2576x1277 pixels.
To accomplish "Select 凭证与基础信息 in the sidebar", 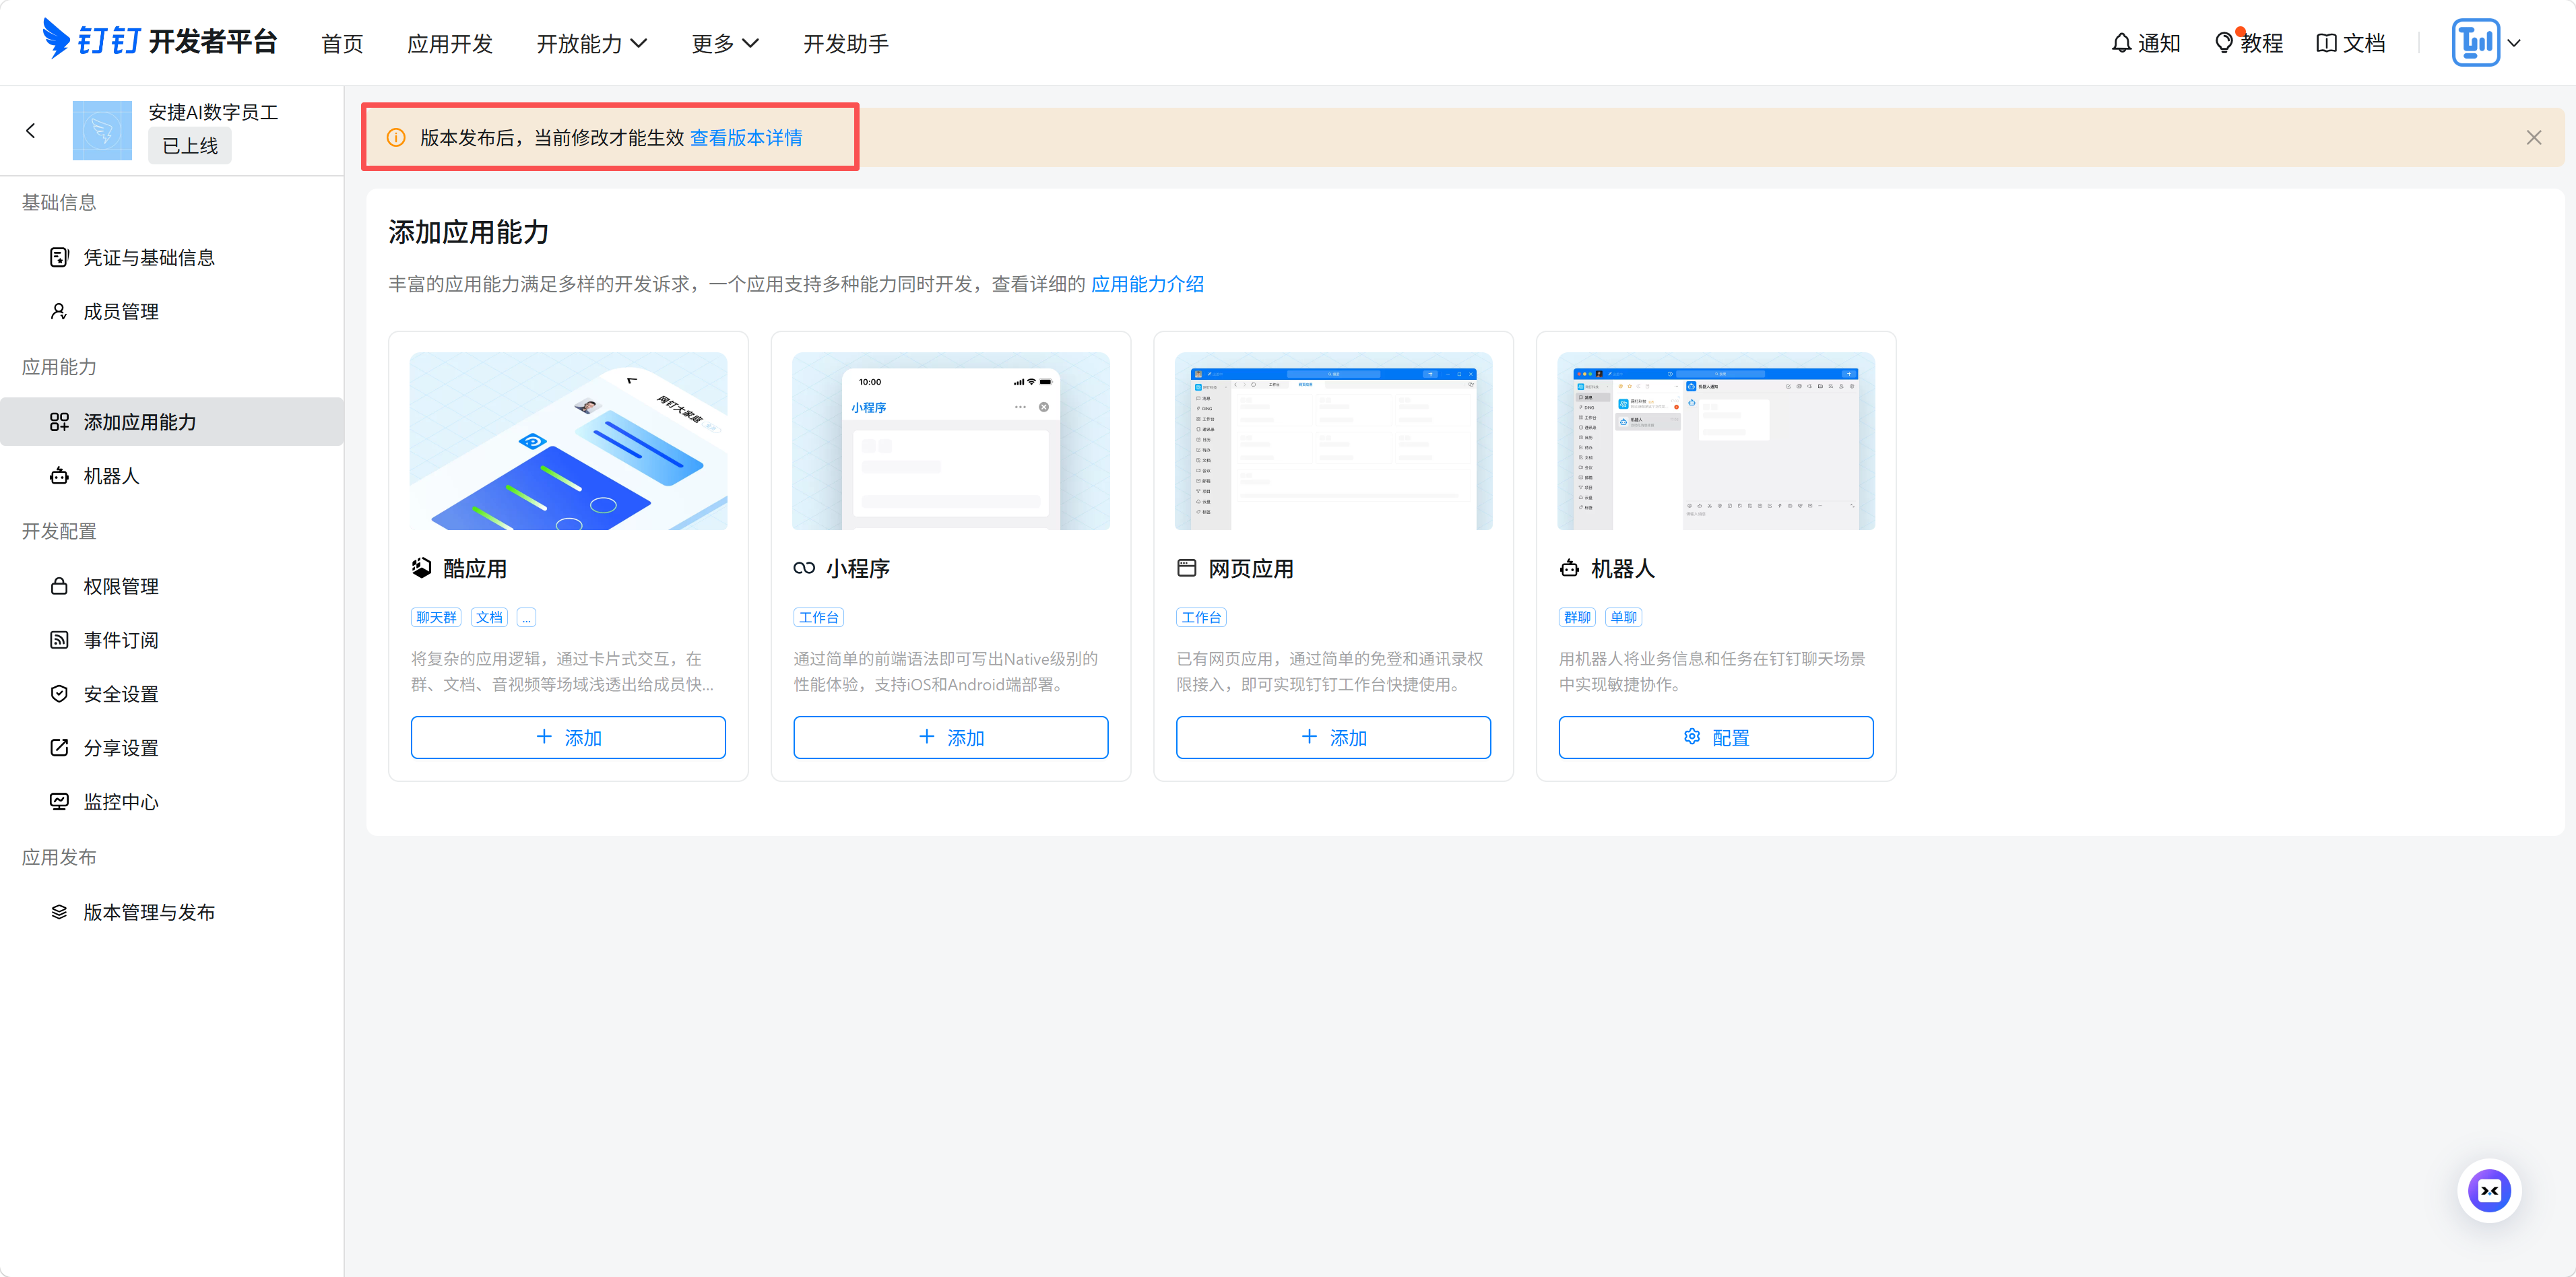I will 172,257.
